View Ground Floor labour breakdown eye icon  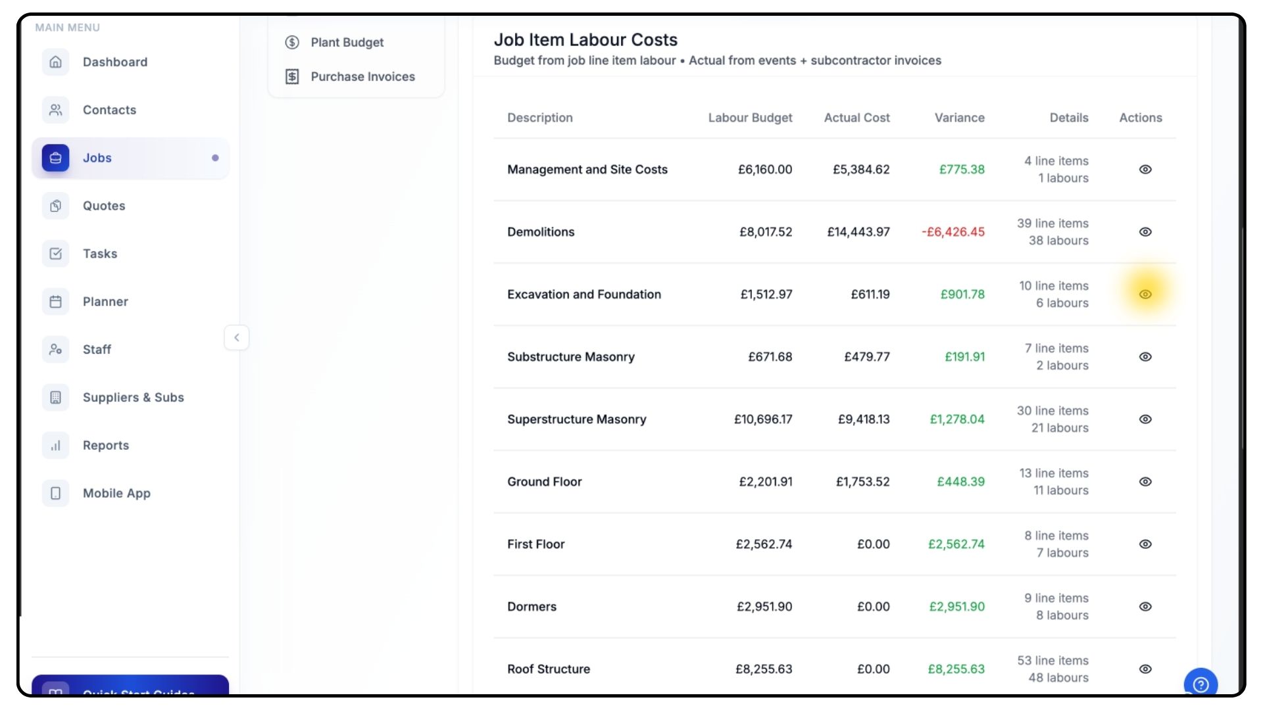click(x=1145, y=482)
